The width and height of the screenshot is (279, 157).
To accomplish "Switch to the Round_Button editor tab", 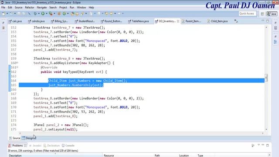I will [x=112, y=21].
